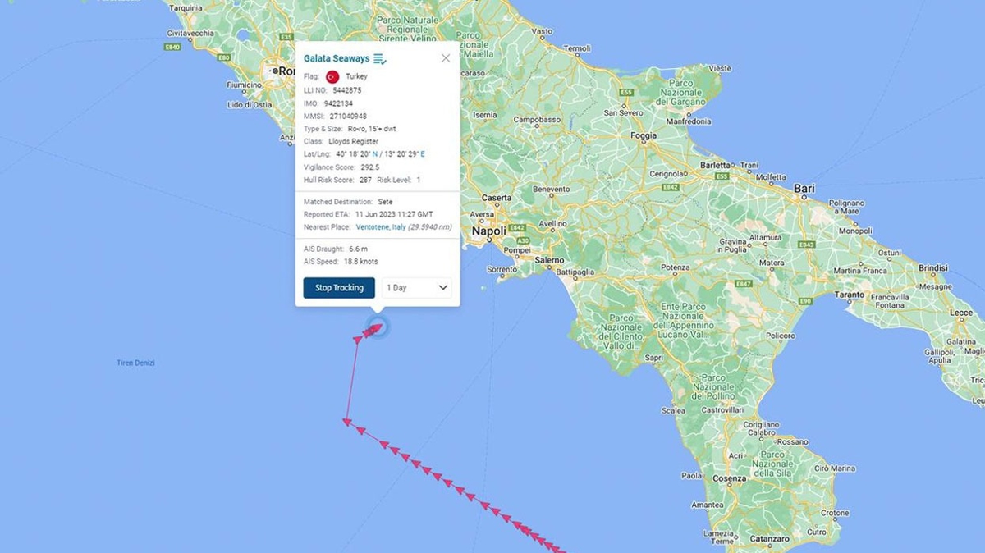Open the 1 Day tracking period dropdown

click(x=417, y=288)
